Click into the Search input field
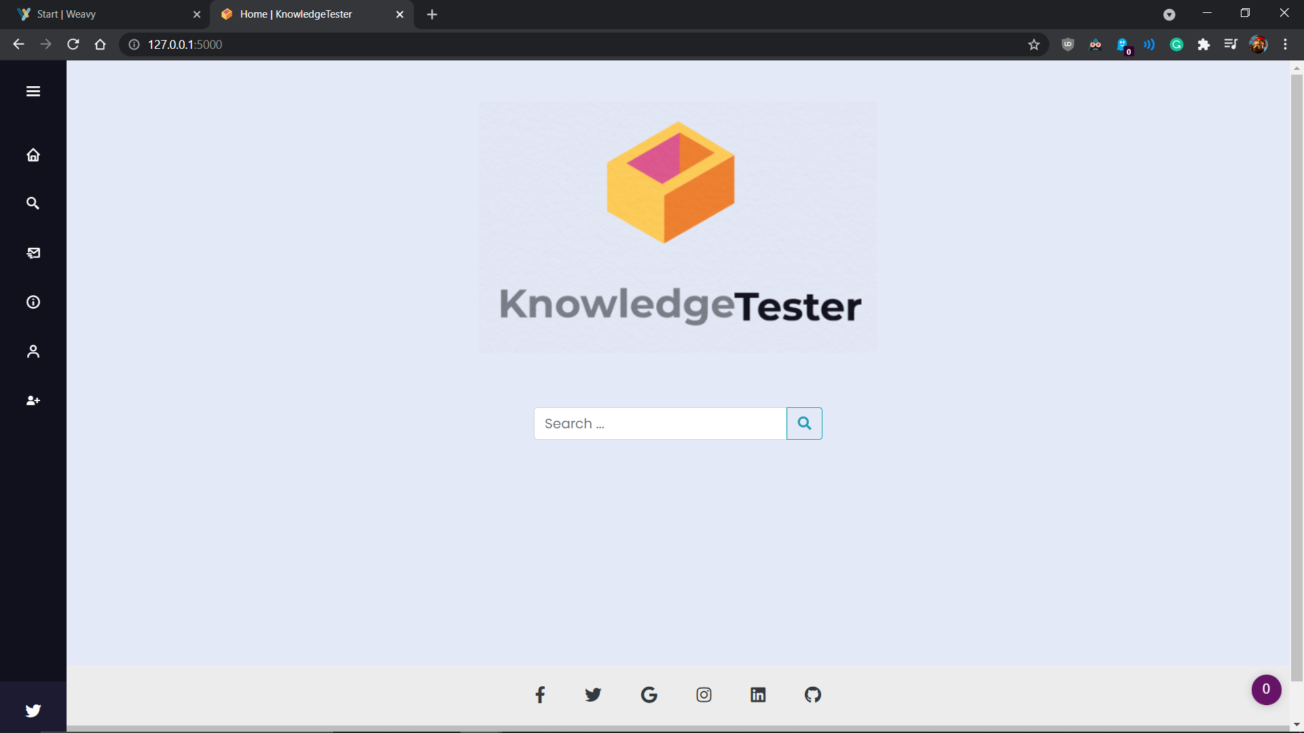 (659, 424)
